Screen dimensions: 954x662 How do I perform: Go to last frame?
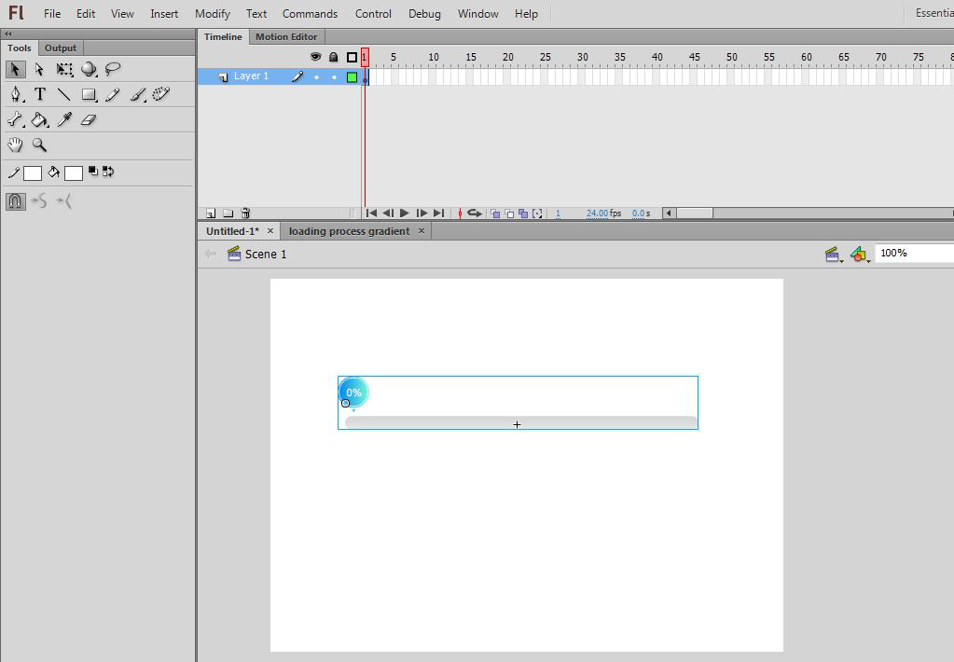438,213
